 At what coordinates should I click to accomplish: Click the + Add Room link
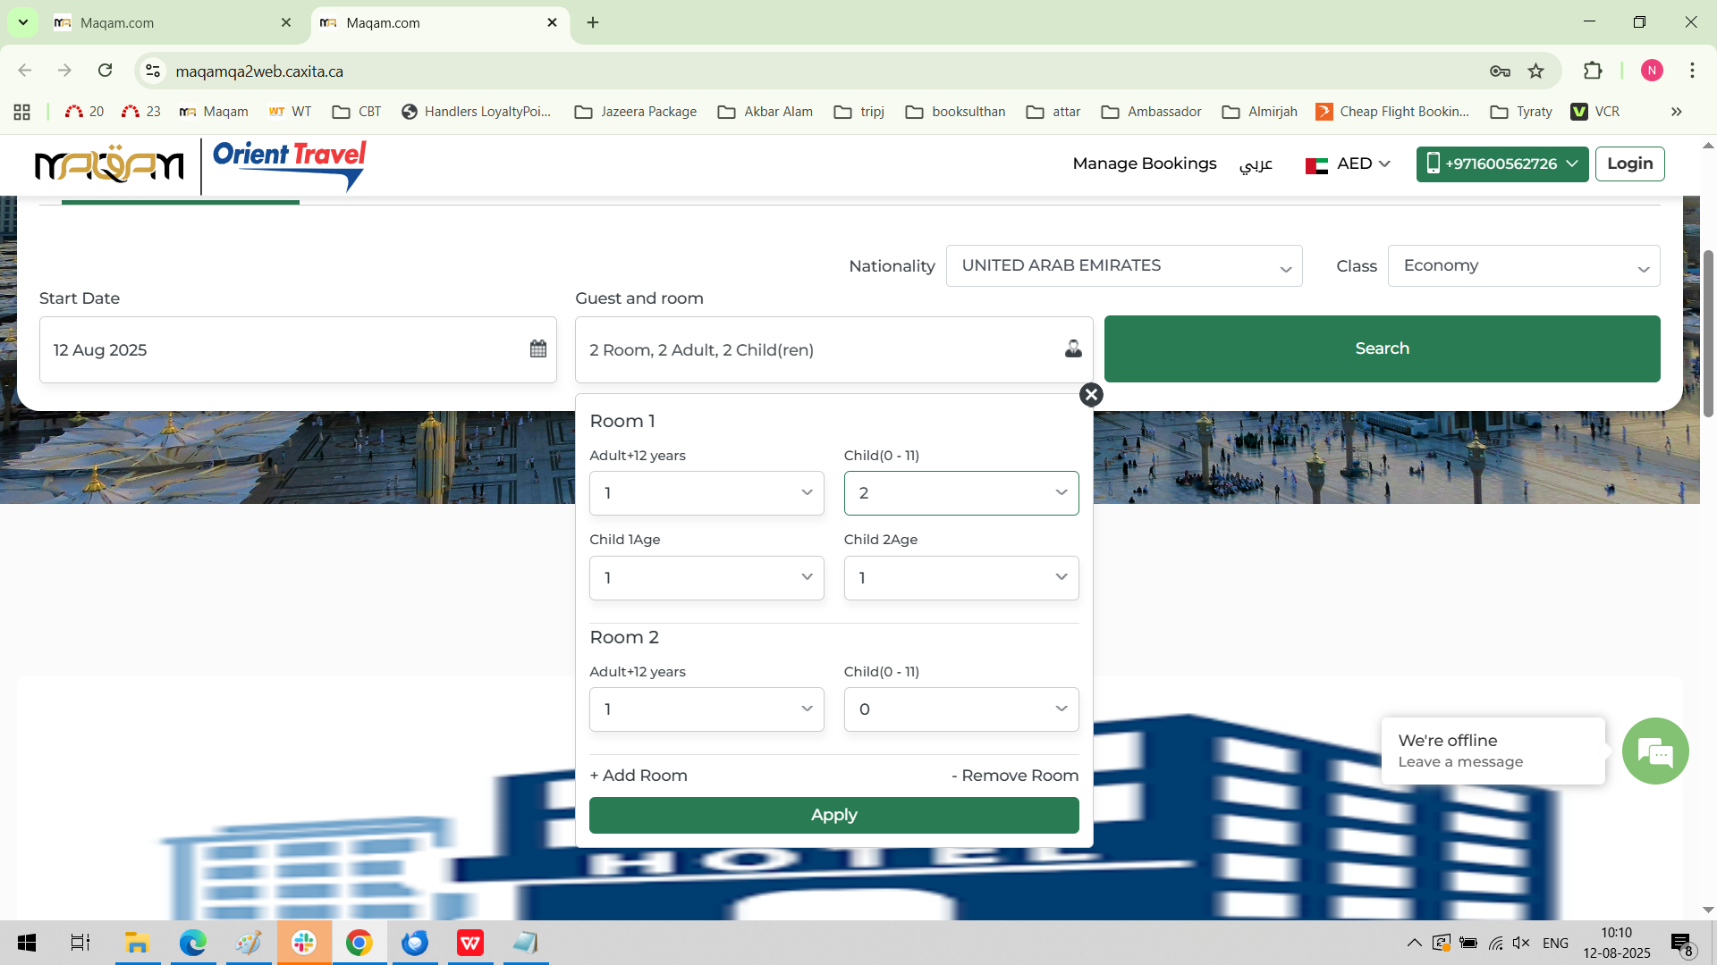(x=639, y=776)
